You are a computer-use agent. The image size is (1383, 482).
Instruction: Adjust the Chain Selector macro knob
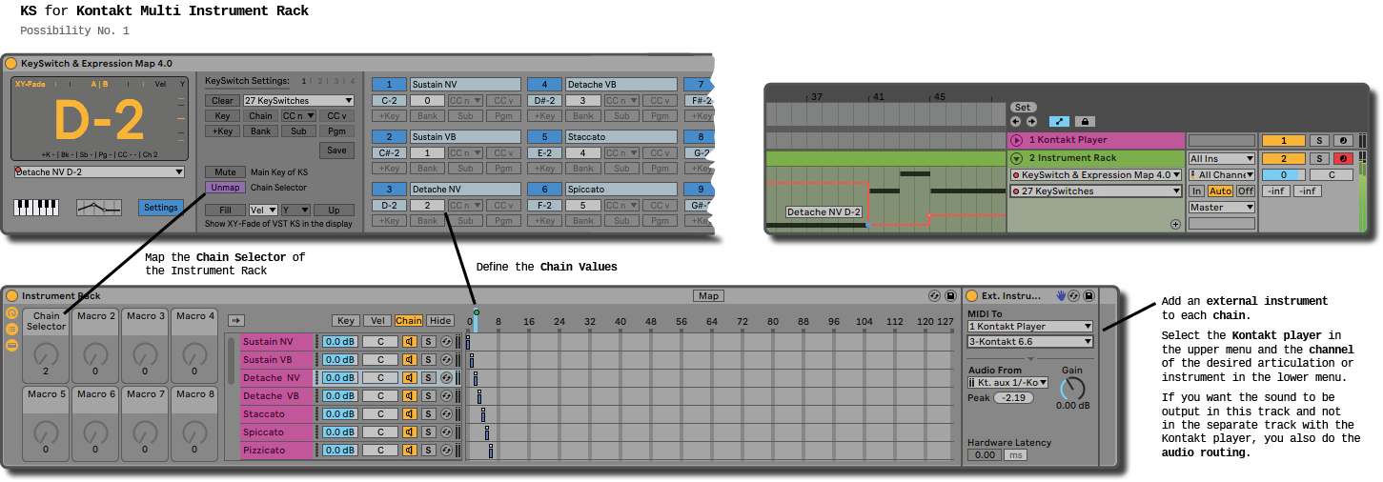[46, 354]
